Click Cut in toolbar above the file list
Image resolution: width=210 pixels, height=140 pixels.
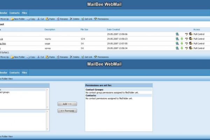point(41,19)
